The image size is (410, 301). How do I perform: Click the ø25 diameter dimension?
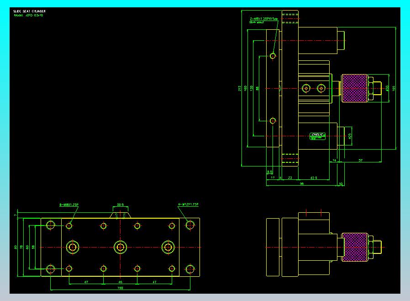pos(350,136)
